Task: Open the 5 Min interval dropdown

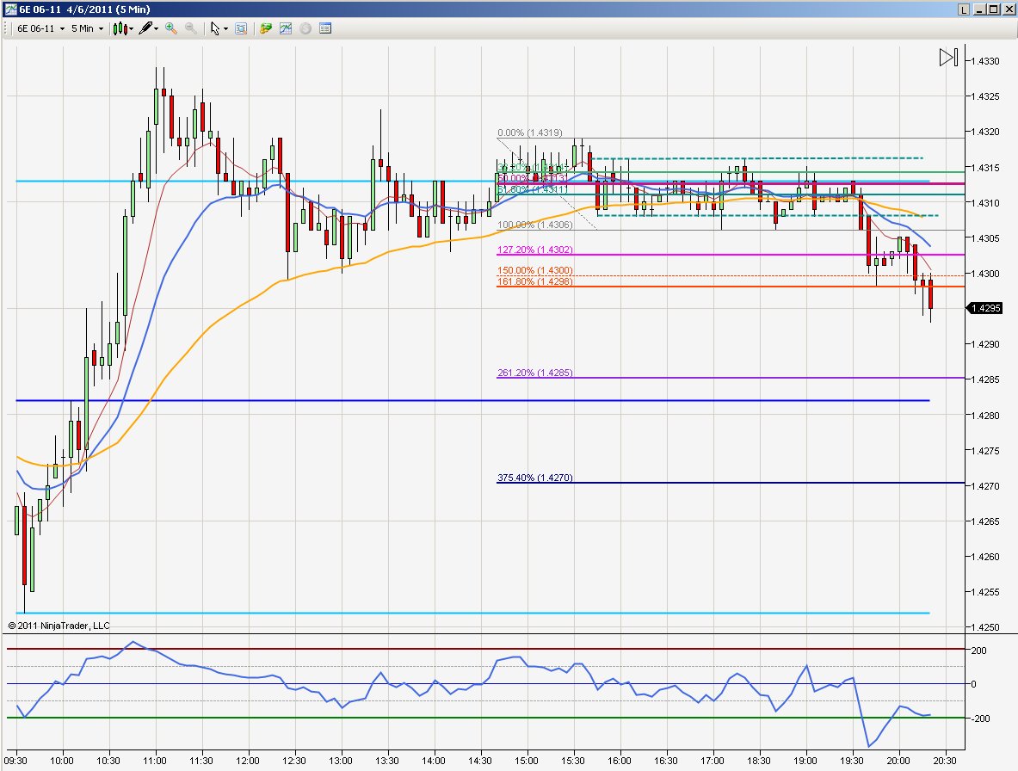Action: click(87, 28)
